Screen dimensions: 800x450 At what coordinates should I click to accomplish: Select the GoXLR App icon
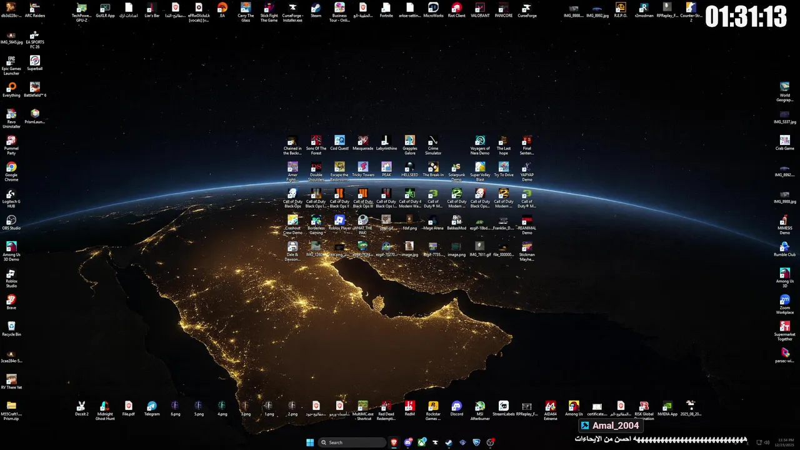(105, 10)
